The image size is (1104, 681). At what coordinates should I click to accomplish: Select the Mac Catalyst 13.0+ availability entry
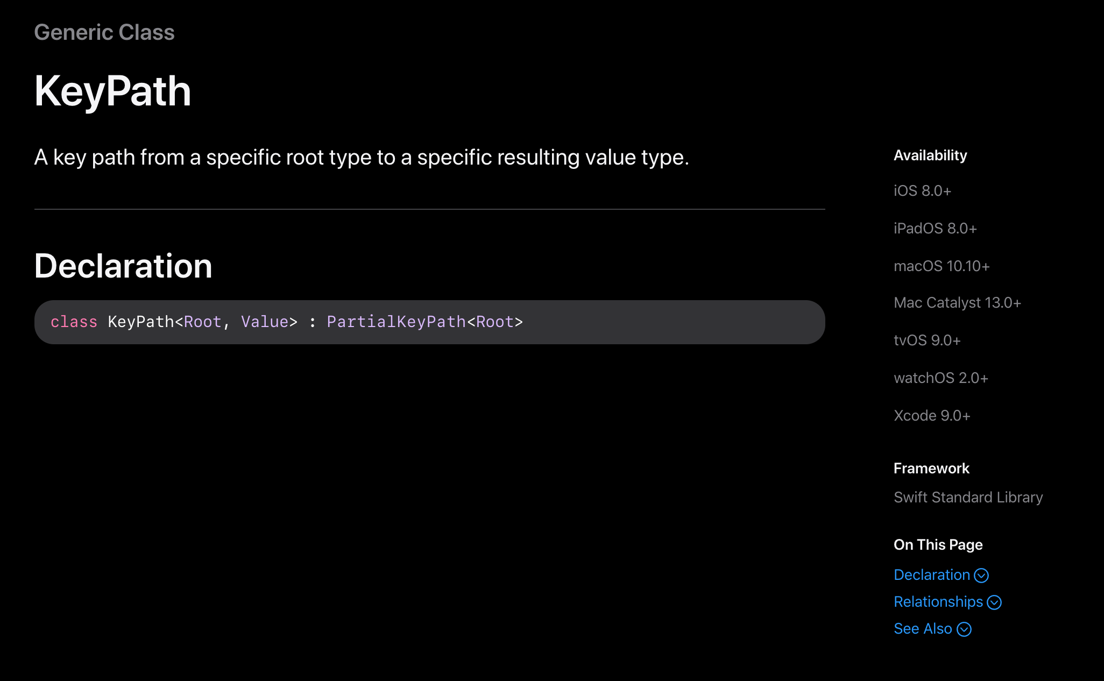[957, 303]
